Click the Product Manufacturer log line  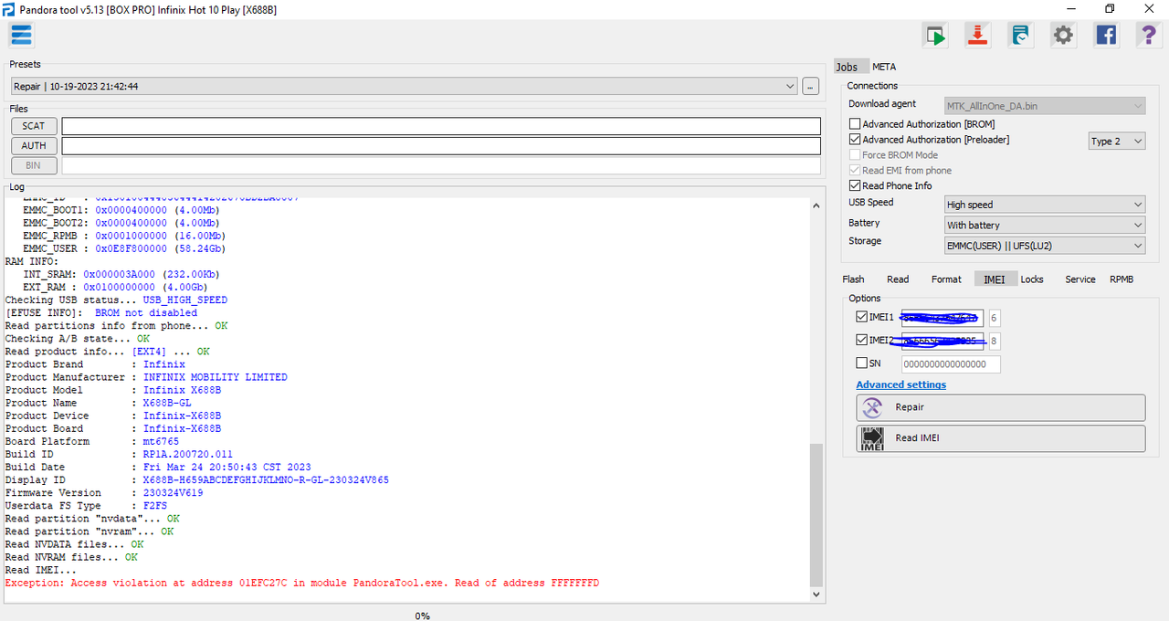click(x=146, y=377)
